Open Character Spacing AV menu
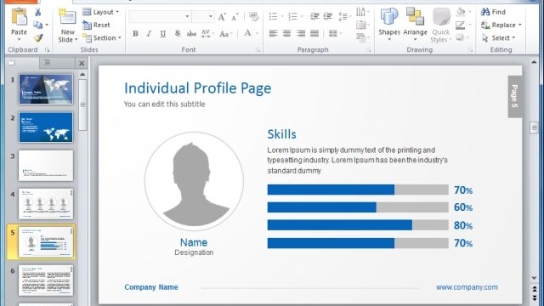Screen dimensions: 544x306 [207, 34]
